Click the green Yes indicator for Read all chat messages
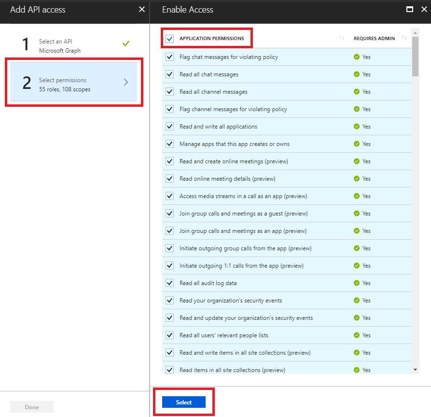 pyautogui.click(x=355, y=74)
